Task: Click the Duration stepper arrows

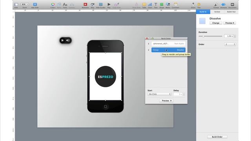Action: pyautogui.click(x=235, y=36)
